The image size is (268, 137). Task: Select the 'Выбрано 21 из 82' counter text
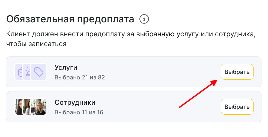click(80, 78)
